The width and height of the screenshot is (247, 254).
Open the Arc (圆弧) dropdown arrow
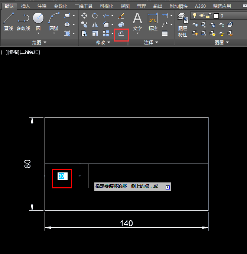coord(54,33)
